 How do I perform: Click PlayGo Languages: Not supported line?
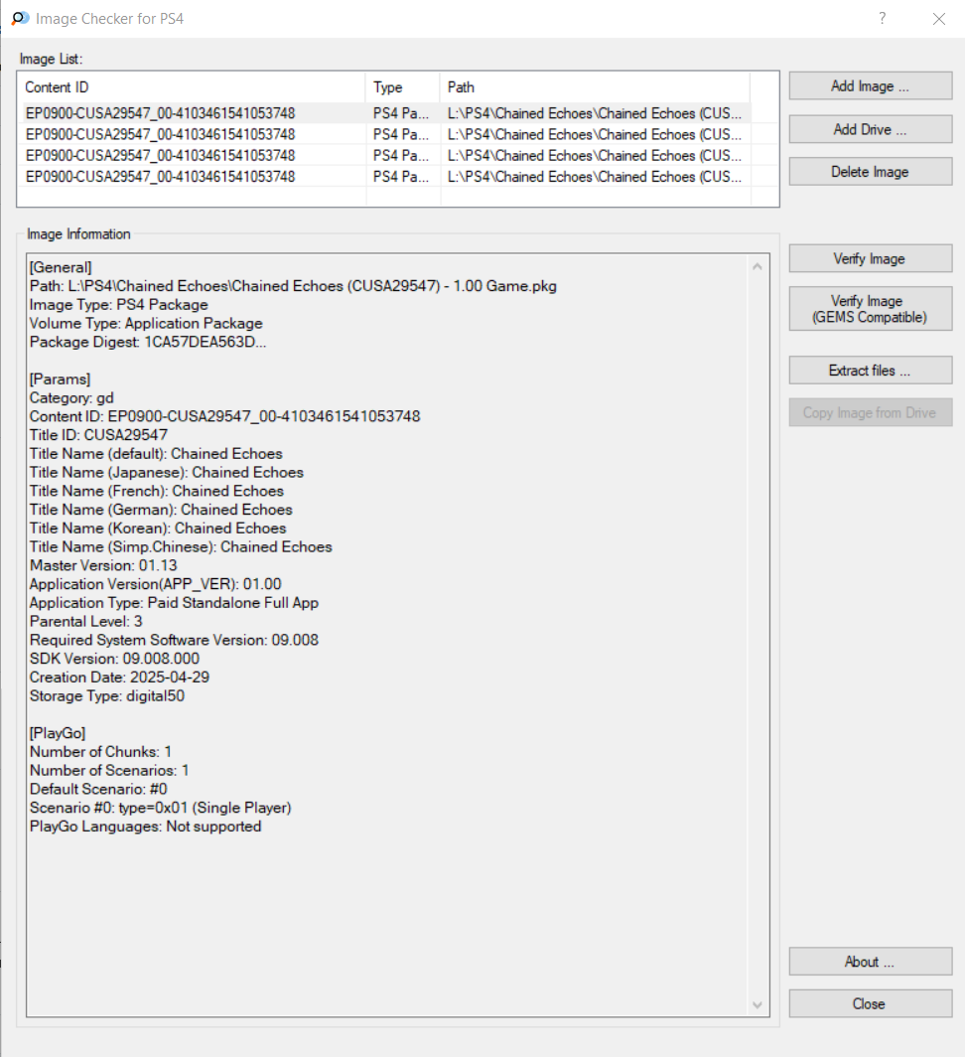pos(146,827)
